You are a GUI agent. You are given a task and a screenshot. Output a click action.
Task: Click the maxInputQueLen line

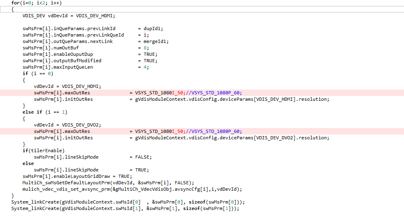pyautogui.click(x=86, y=67)
